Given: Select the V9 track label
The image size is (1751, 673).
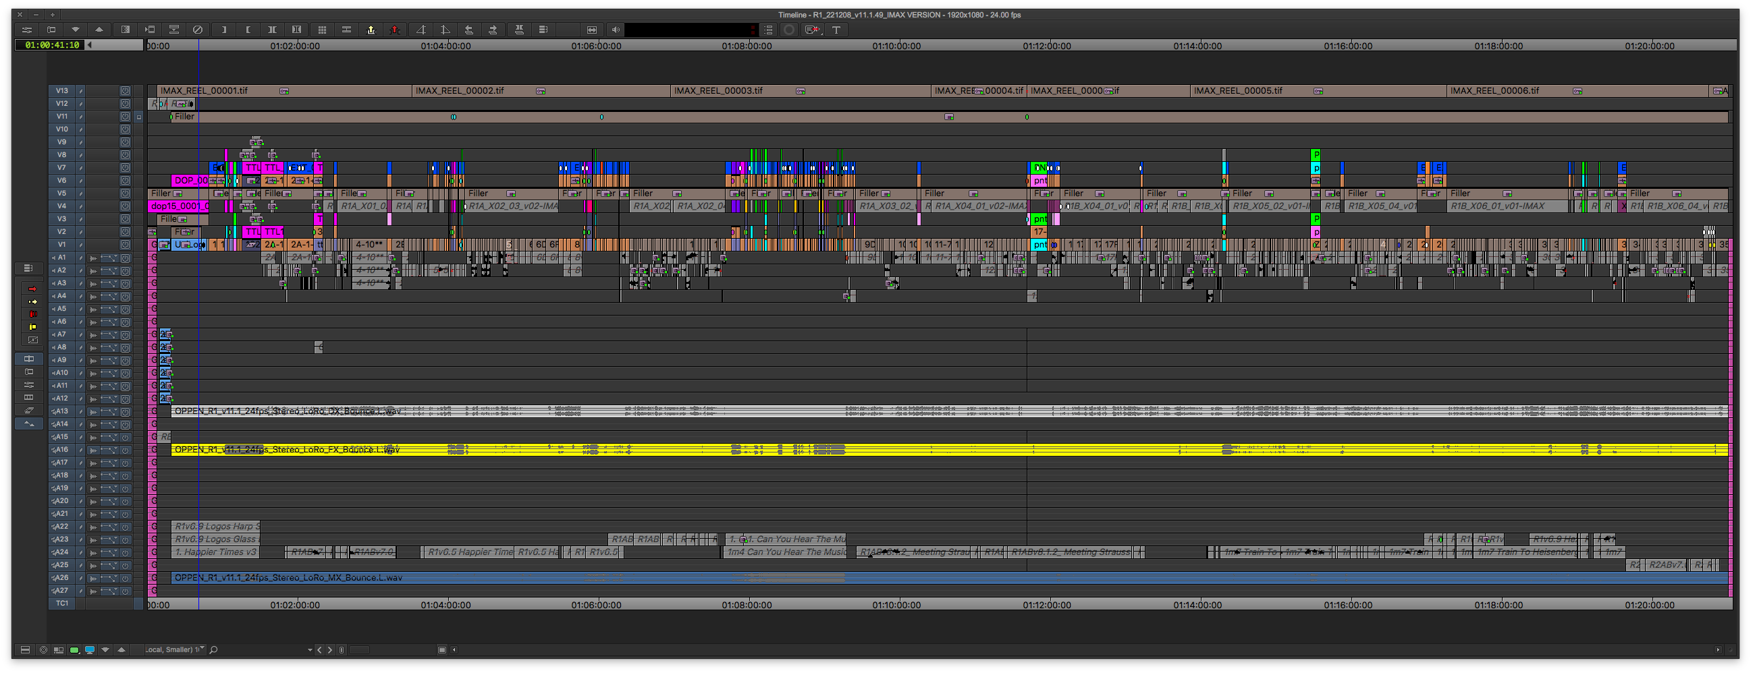Looking at the screenshot, I should point(61,142).
